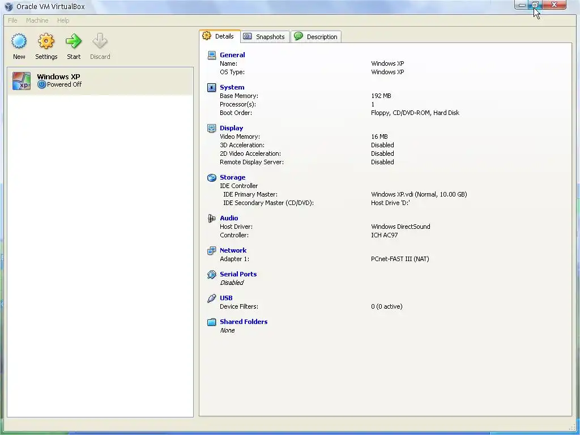Click the USB section plug icon
Image resolution: width=580 pixels, height=435 pixels.
point(212,298)
